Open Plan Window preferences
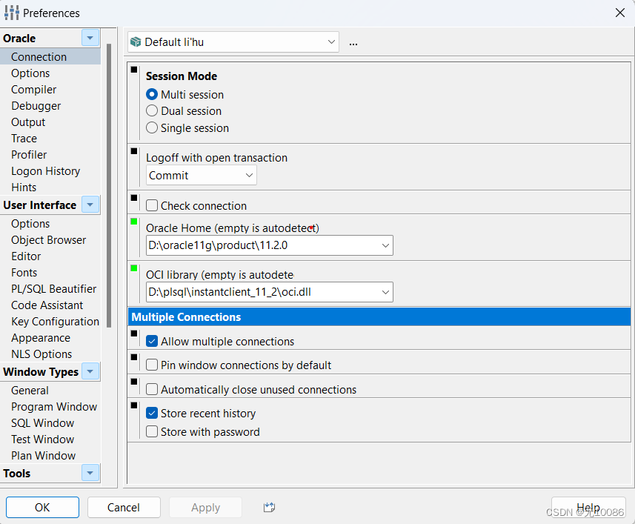The width and height of the screenshot is (635, 524). pos(43,456)
